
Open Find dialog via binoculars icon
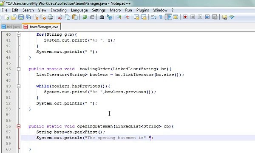point(102,17)
